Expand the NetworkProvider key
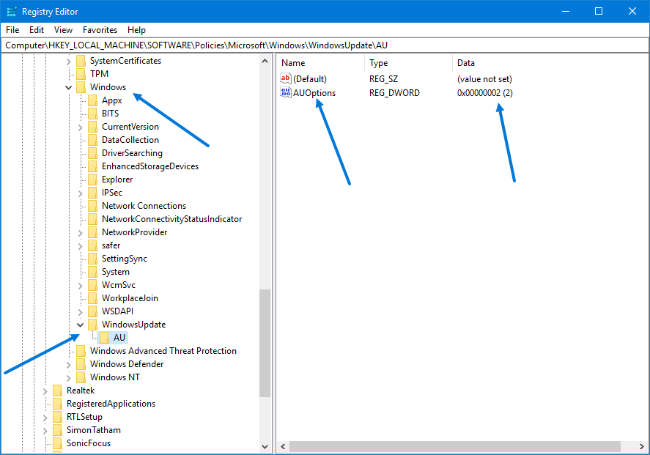The image size is (650, 455). [81, 233]
